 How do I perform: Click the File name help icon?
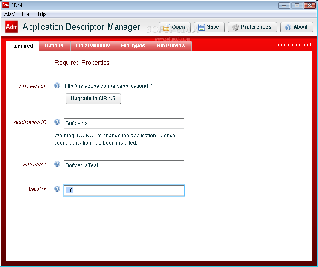pyautogui.click(x=57, y=164)
